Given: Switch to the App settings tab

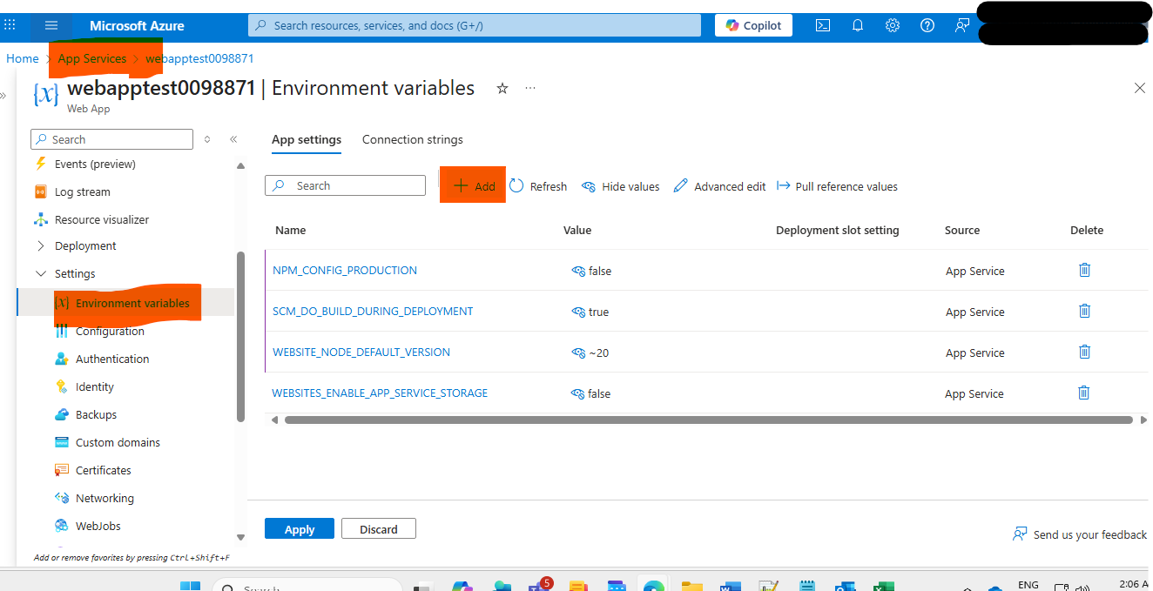Looking at the screenshot, I should point(307,139).
